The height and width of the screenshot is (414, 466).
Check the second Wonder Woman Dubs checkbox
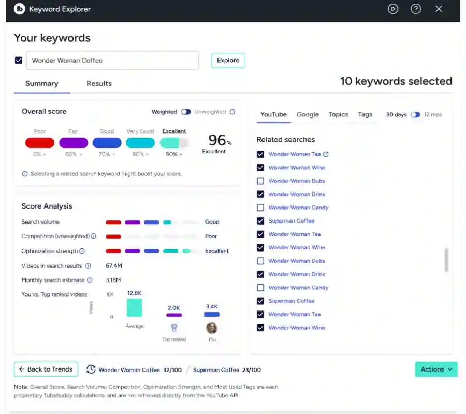pyautogui.click(x=260, y=261)
